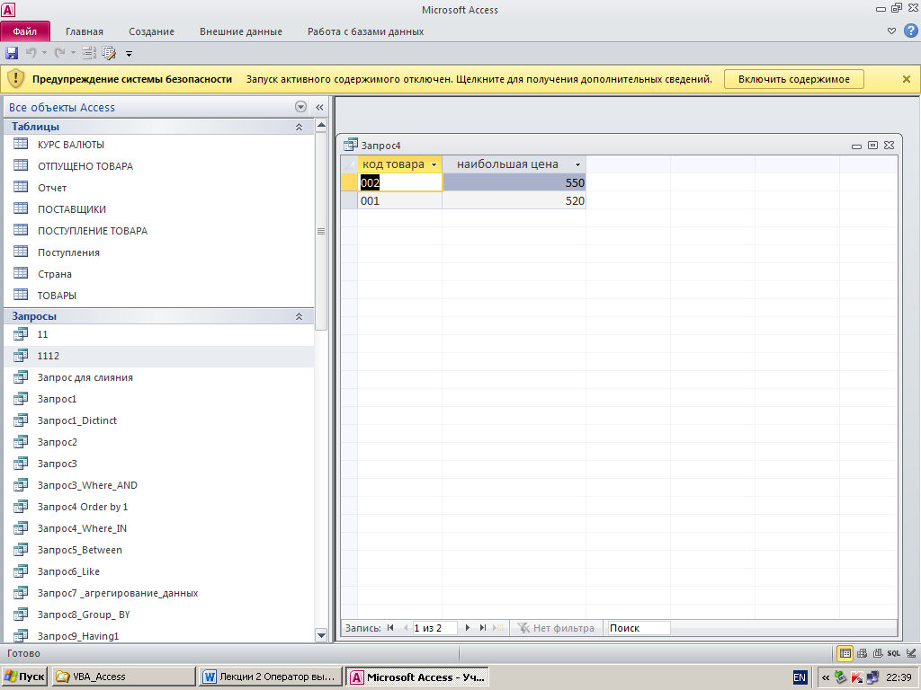Click the Запрос для слияния query icon
Image resolution: width=921 pixels, height=690 pixels.
click(21, 376)
